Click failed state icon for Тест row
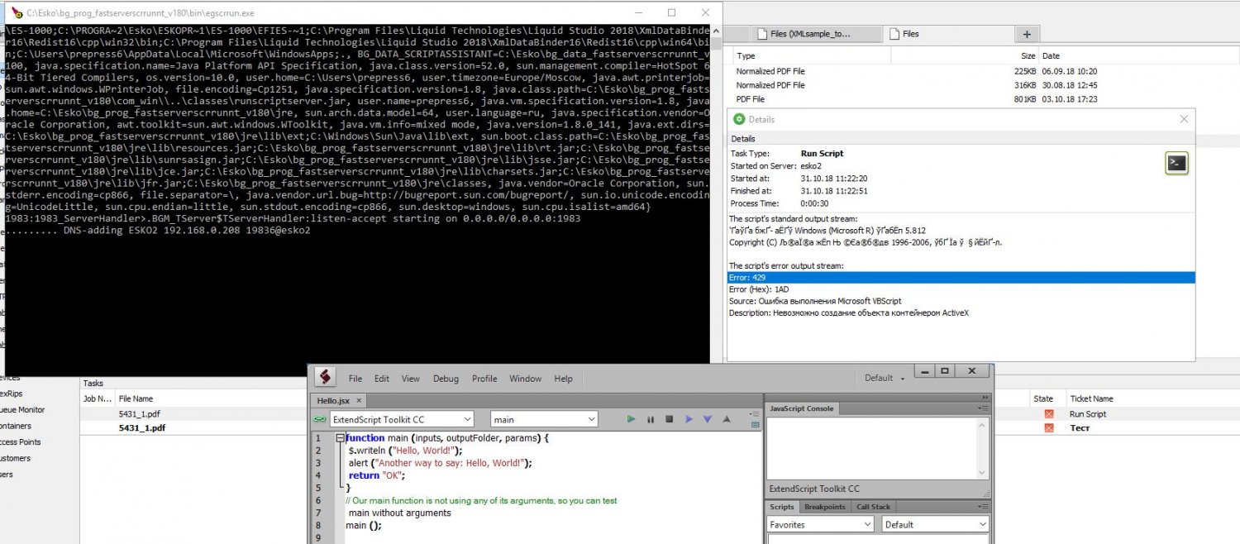The width and height of the screenshot is (1240, 544). coord(1049,428)
